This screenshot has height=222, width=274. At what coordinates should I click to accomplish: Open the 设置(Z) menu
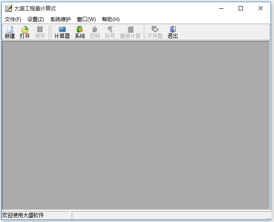[x=35, y=19]
